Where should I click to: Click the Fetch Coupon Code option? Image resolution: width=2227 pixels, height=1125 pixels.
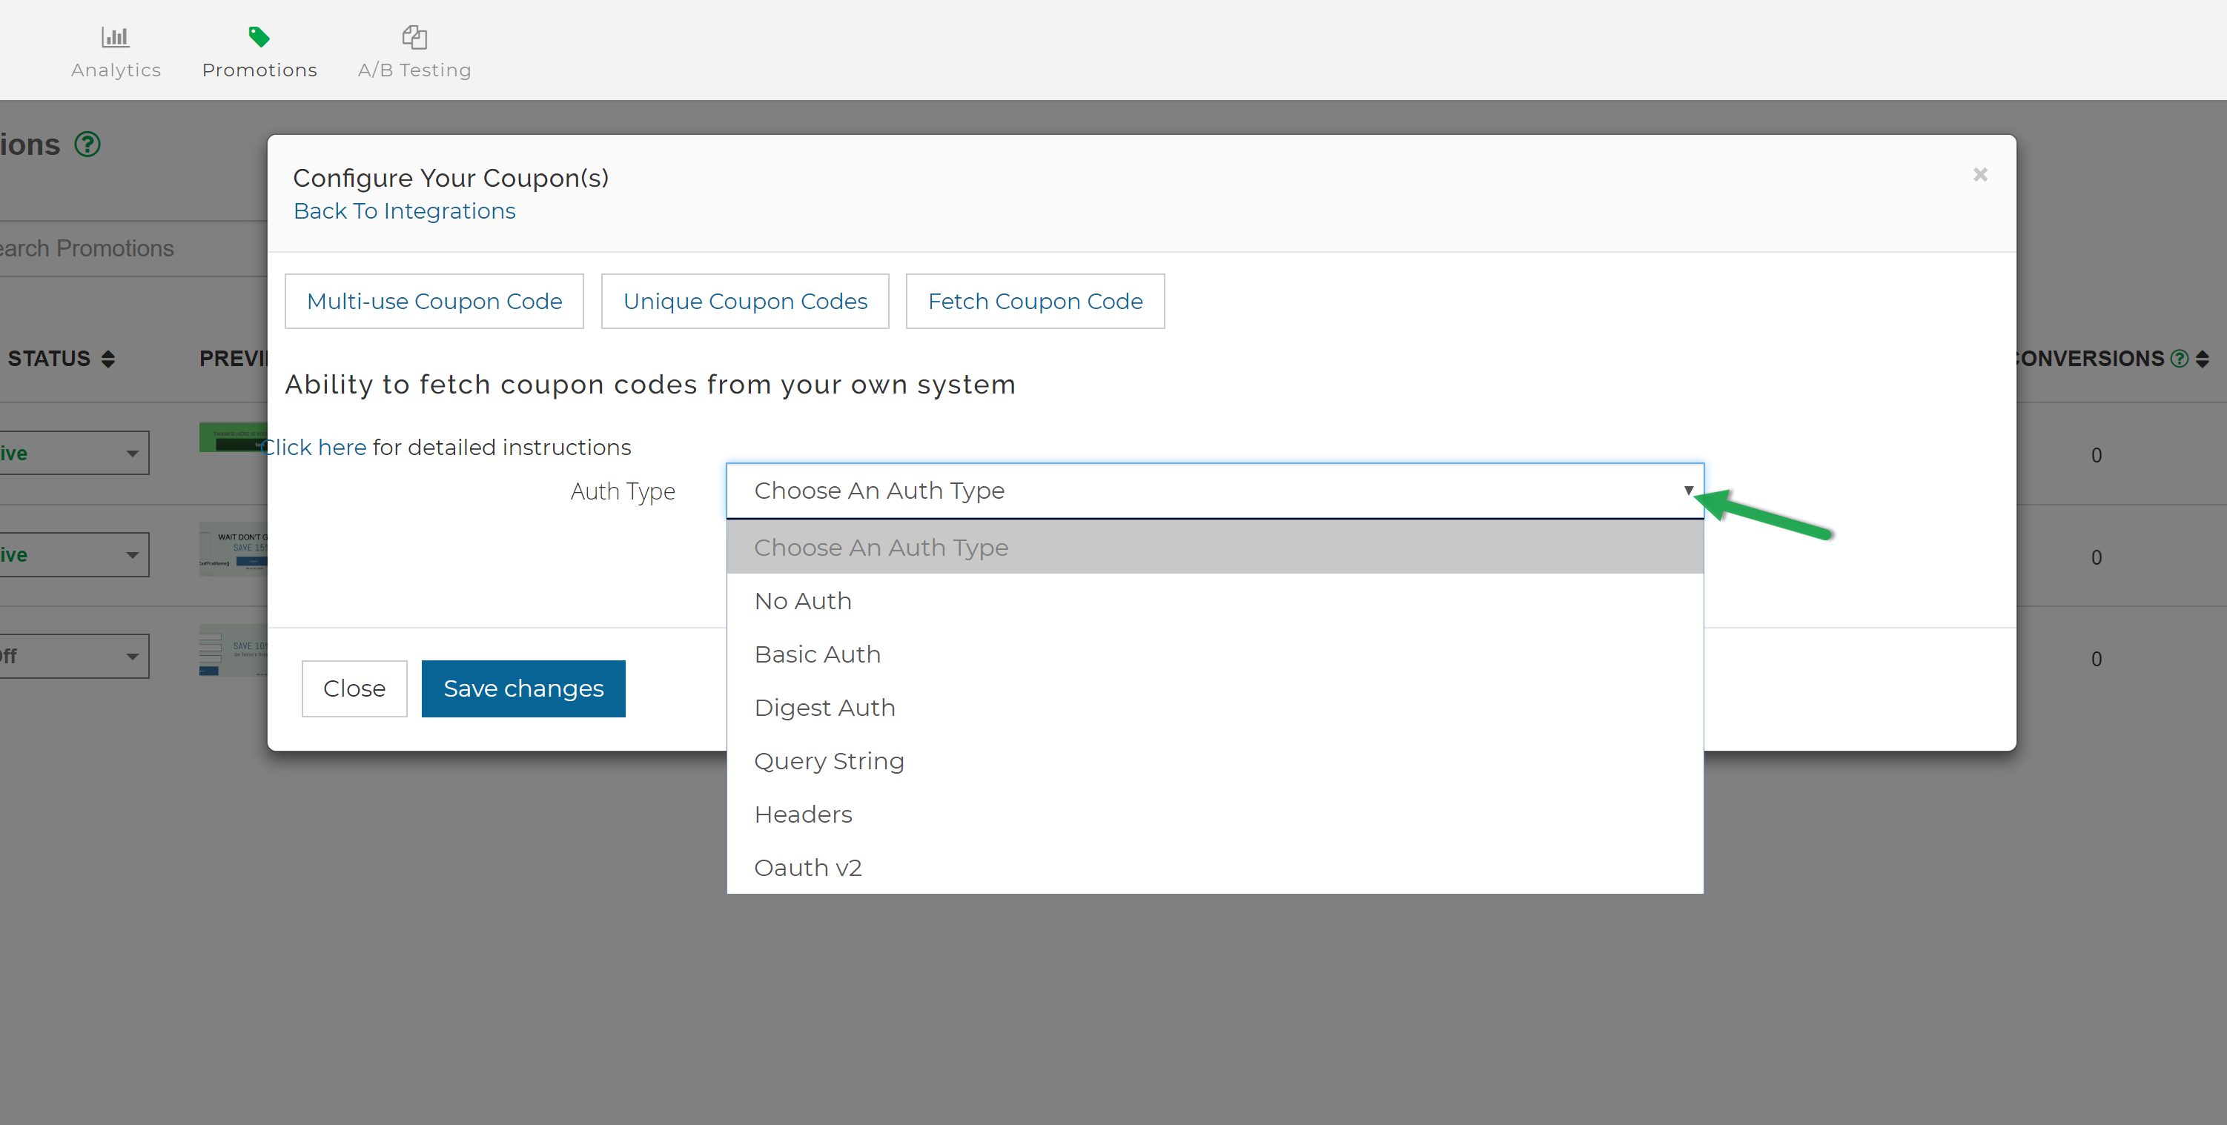(1035, 301)
